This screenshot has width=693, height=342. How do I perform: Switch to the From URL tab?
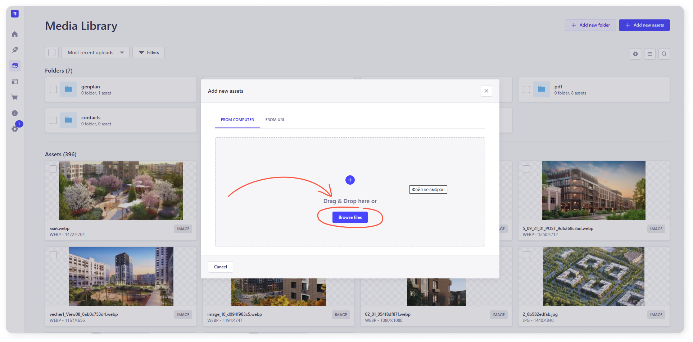[x=275, y=120]
